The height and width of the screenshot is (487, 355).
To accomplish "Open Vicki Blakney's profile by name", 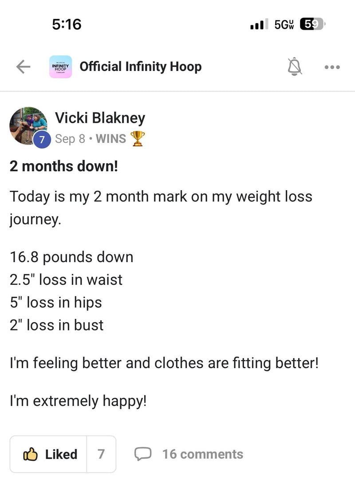I will click(100, 118).
